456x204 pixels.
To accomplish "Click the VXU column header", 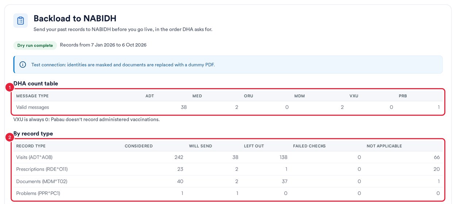I will click(x=354, y=96).
